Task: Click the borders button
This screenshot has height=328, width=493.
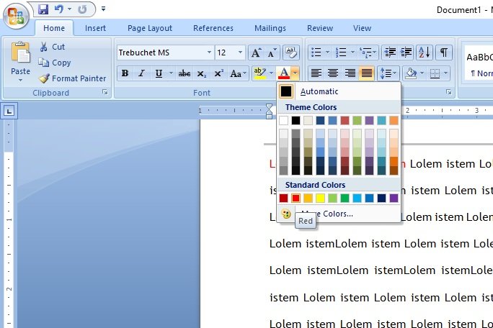Action: click(x=435, y=73)
